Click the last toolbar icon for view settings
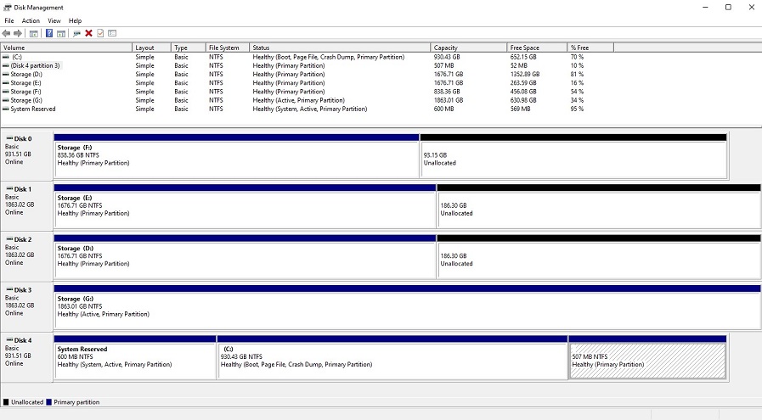 pyautogui.click(x=112, y=33)
